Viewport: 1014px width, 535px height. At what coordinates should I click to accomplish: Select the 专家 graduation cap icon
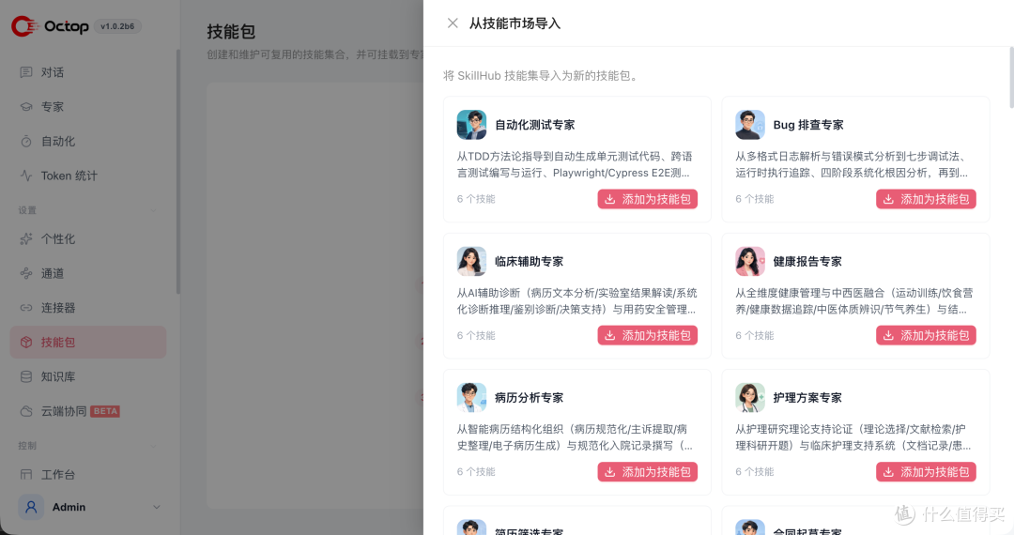pyautogui.click(x=26, y=107)
